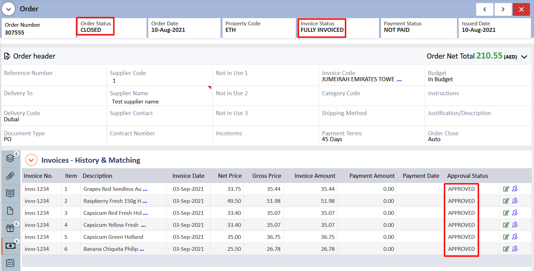Click the Approval Status column header
The height and width of the screenshot is (271, 534).
pyautogui.click(x=468, y=176)
